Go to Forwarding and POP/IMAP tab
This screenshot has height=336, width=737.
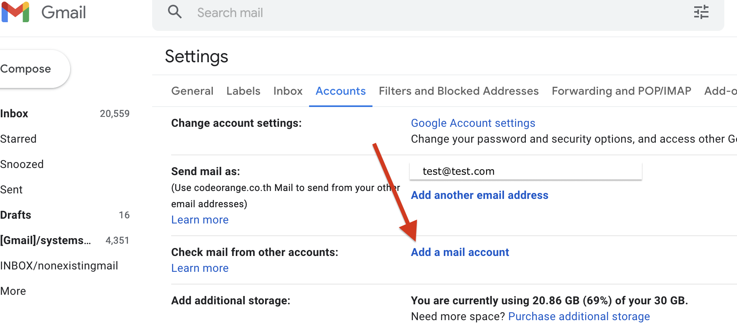[x=621, y=91]
